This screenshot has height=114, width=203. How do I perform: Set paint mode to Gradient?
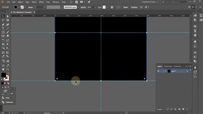tap(5, 83)
